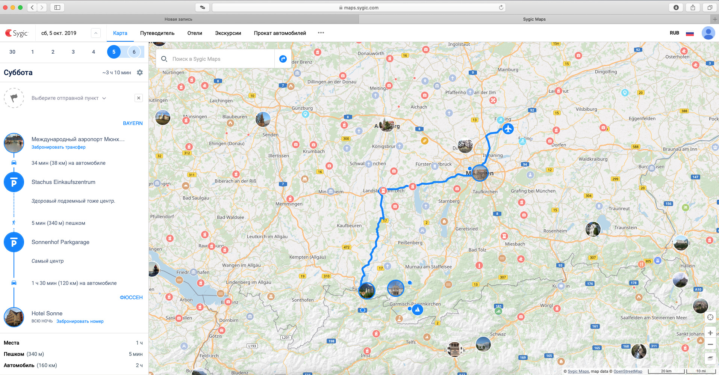Click 1 ч 30 мин (120 км) segment
Viewport: 719px width, 375px height.
[74, 283]
